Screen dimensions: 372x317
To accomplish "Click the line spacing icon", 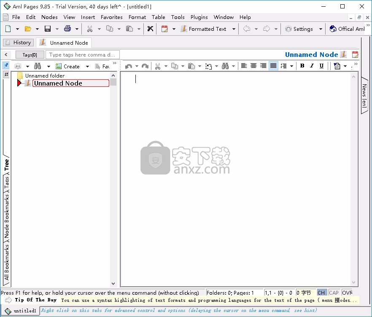I will [283, 66].
